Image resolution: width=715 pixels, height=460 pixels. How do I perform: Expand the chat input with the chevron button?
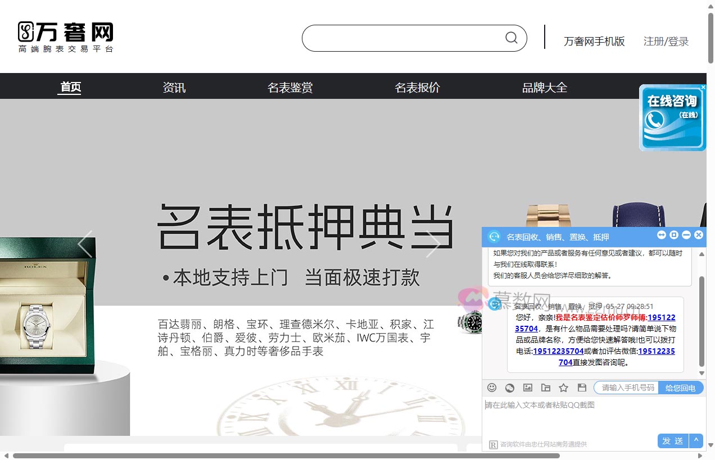click(x=696, y=441)
